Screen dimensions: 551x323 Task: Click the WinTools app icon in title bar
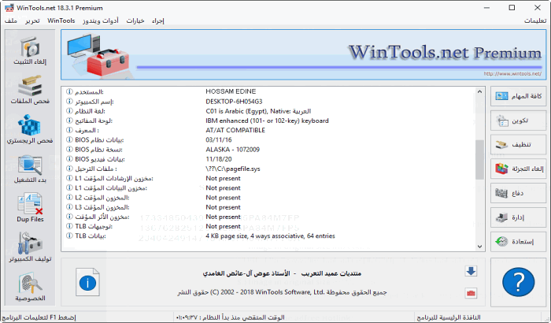click(9, 8)
